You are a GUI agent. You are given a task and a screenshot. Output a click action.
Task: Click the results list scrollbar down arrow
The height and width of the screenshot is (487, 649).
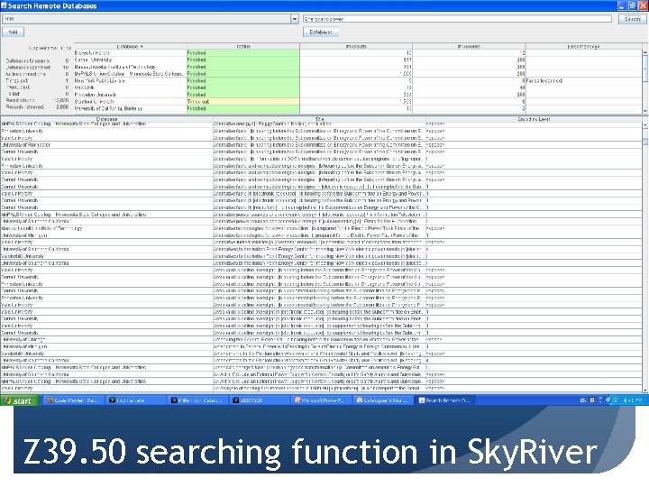coord(645,390)
